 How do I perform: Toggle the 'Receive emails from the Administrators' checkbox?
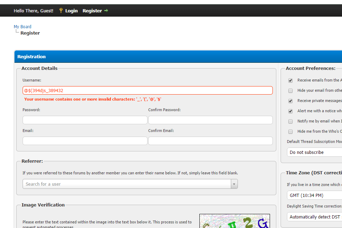click(290, 80)
